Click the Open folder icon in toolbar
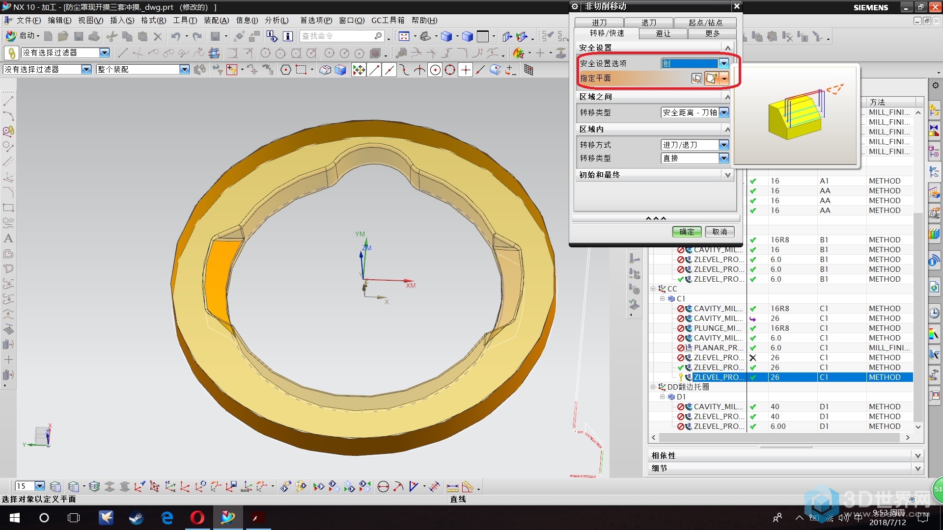The height and width of the screenshot is (530, 943). 63,36
